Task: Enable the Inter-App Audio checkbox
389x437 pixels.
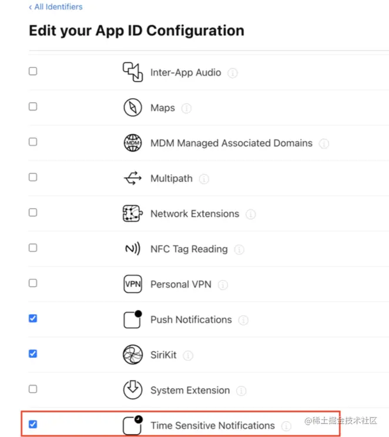Action: [x=33, y=71]
